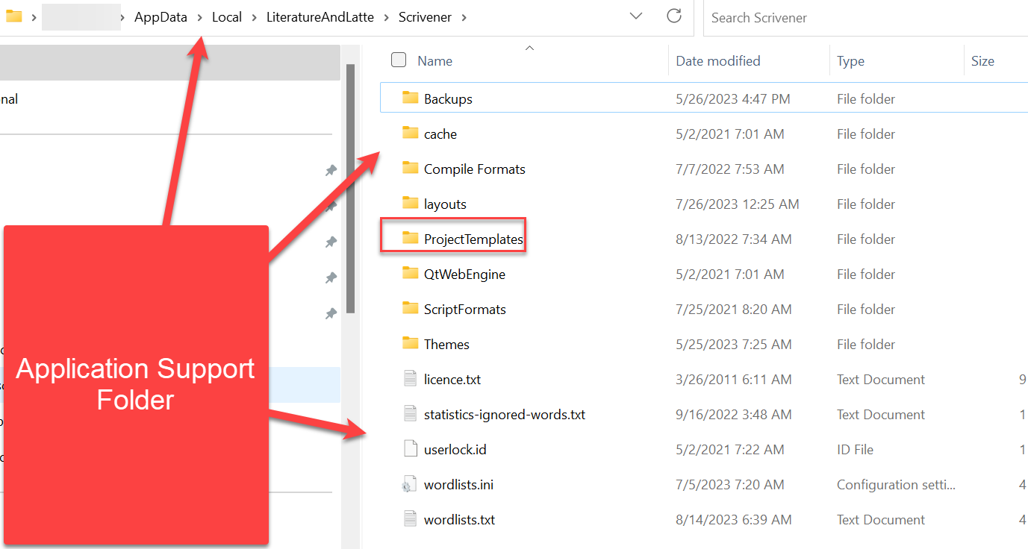The image size is (1028, 549).
Task: Open the address bar history dropdown chevron
Action: [x=635, y=16]
